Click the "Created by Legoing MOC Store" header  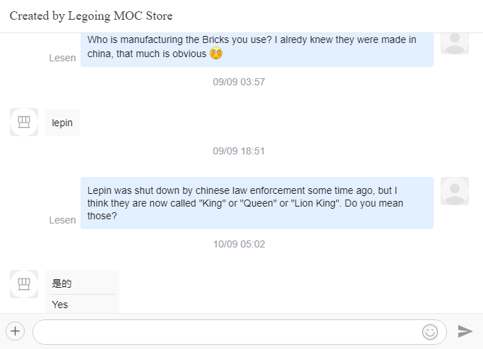91,16
